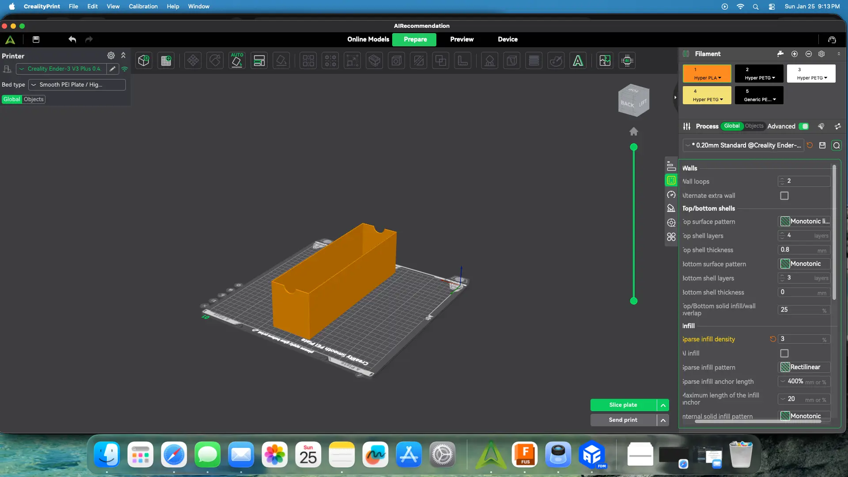Open the Calibration menu
This screenshot has height=477, width=848.
(x=143, y=6)
